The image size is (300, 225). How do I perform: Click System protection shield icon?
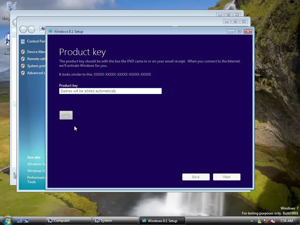pos(23,66)
